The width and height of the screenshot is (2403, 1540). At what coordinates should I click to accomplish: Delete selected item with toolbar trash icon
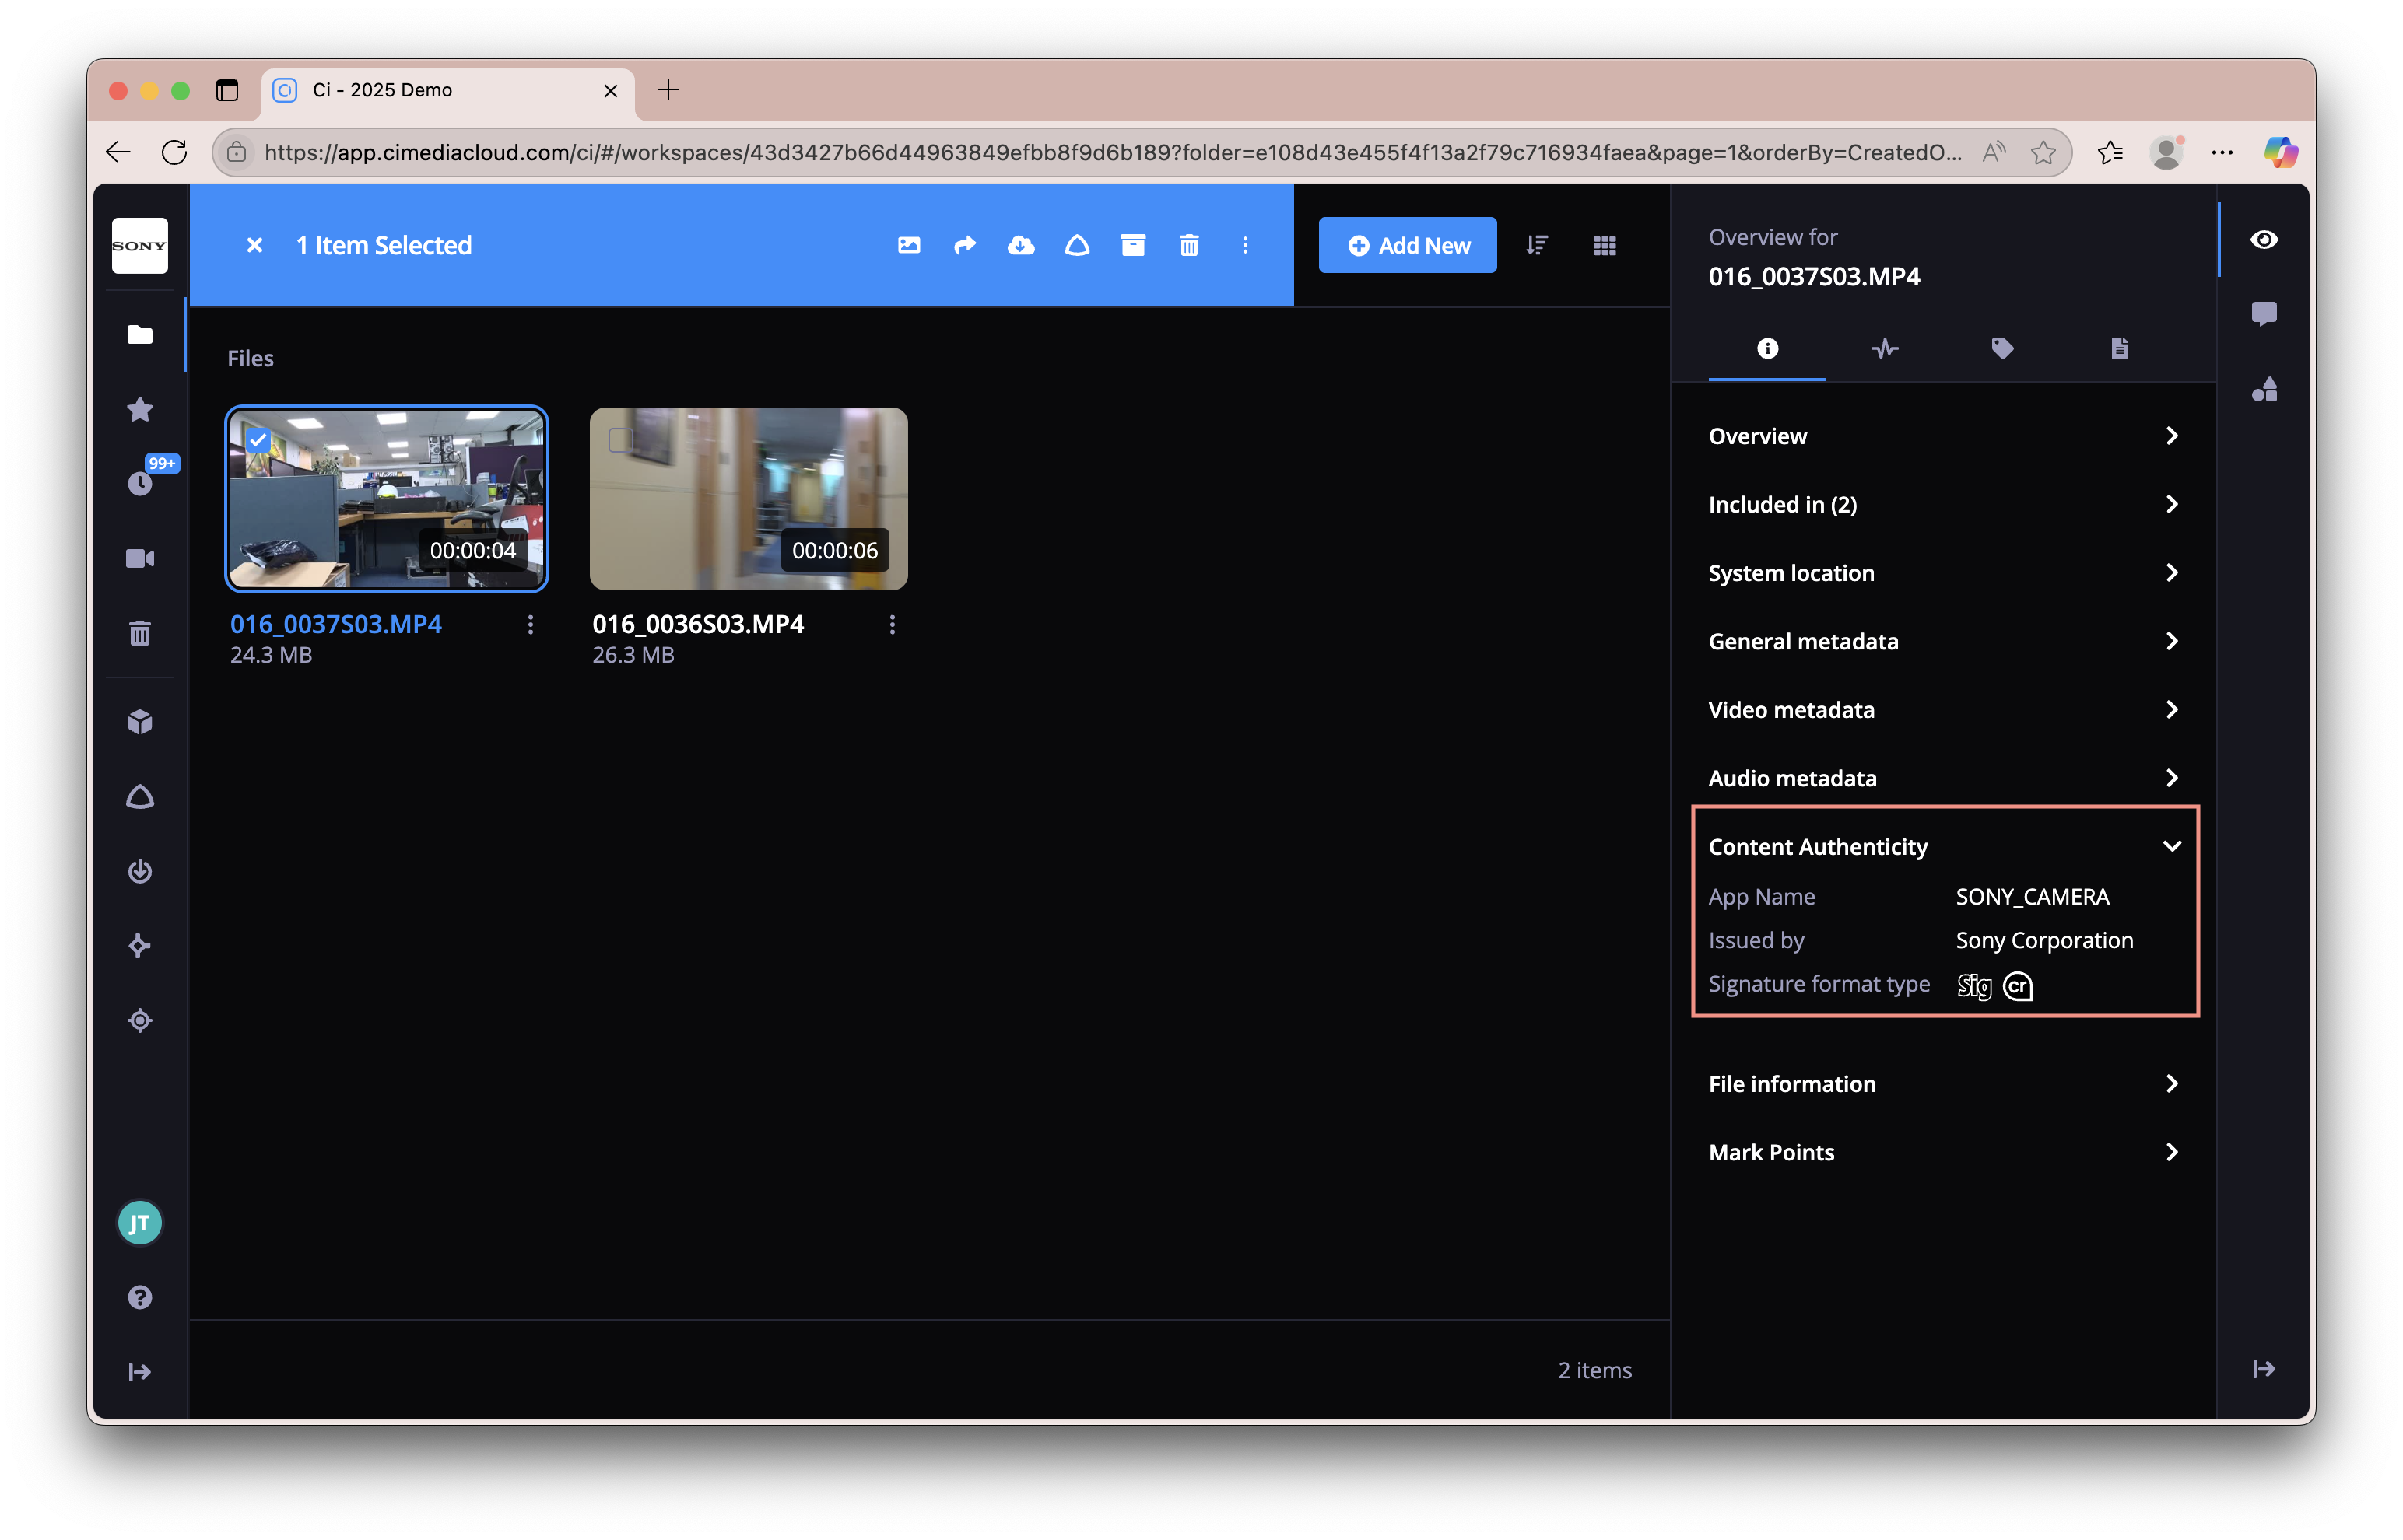tap(1188, 245)
